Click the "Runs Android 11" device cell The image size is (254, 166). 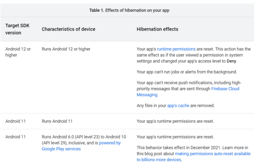point(58,121)
